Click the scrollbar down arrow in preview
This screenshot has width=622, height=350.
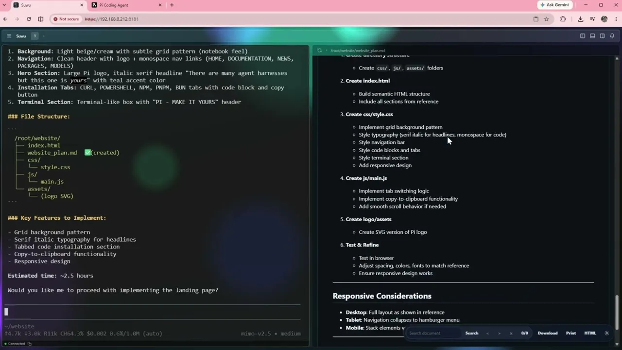(x=618, y=343)
